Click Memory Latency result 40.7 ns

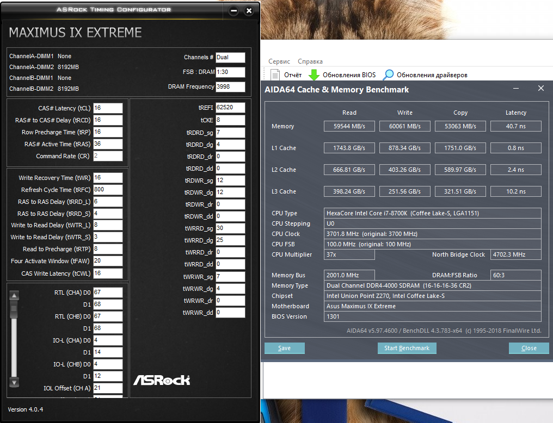(516, 126)
